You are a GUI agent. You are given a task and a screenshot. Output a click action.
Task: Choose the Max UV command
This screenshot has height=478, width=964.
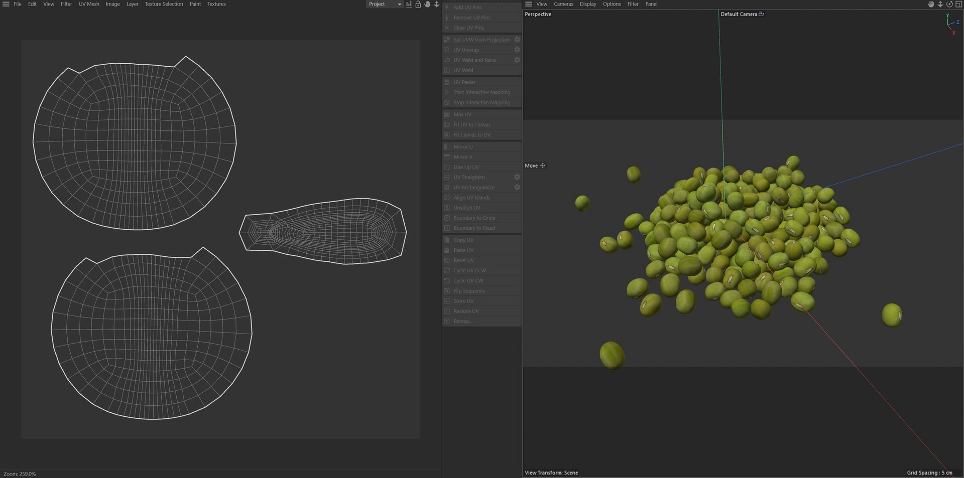(x=481, y=114)
